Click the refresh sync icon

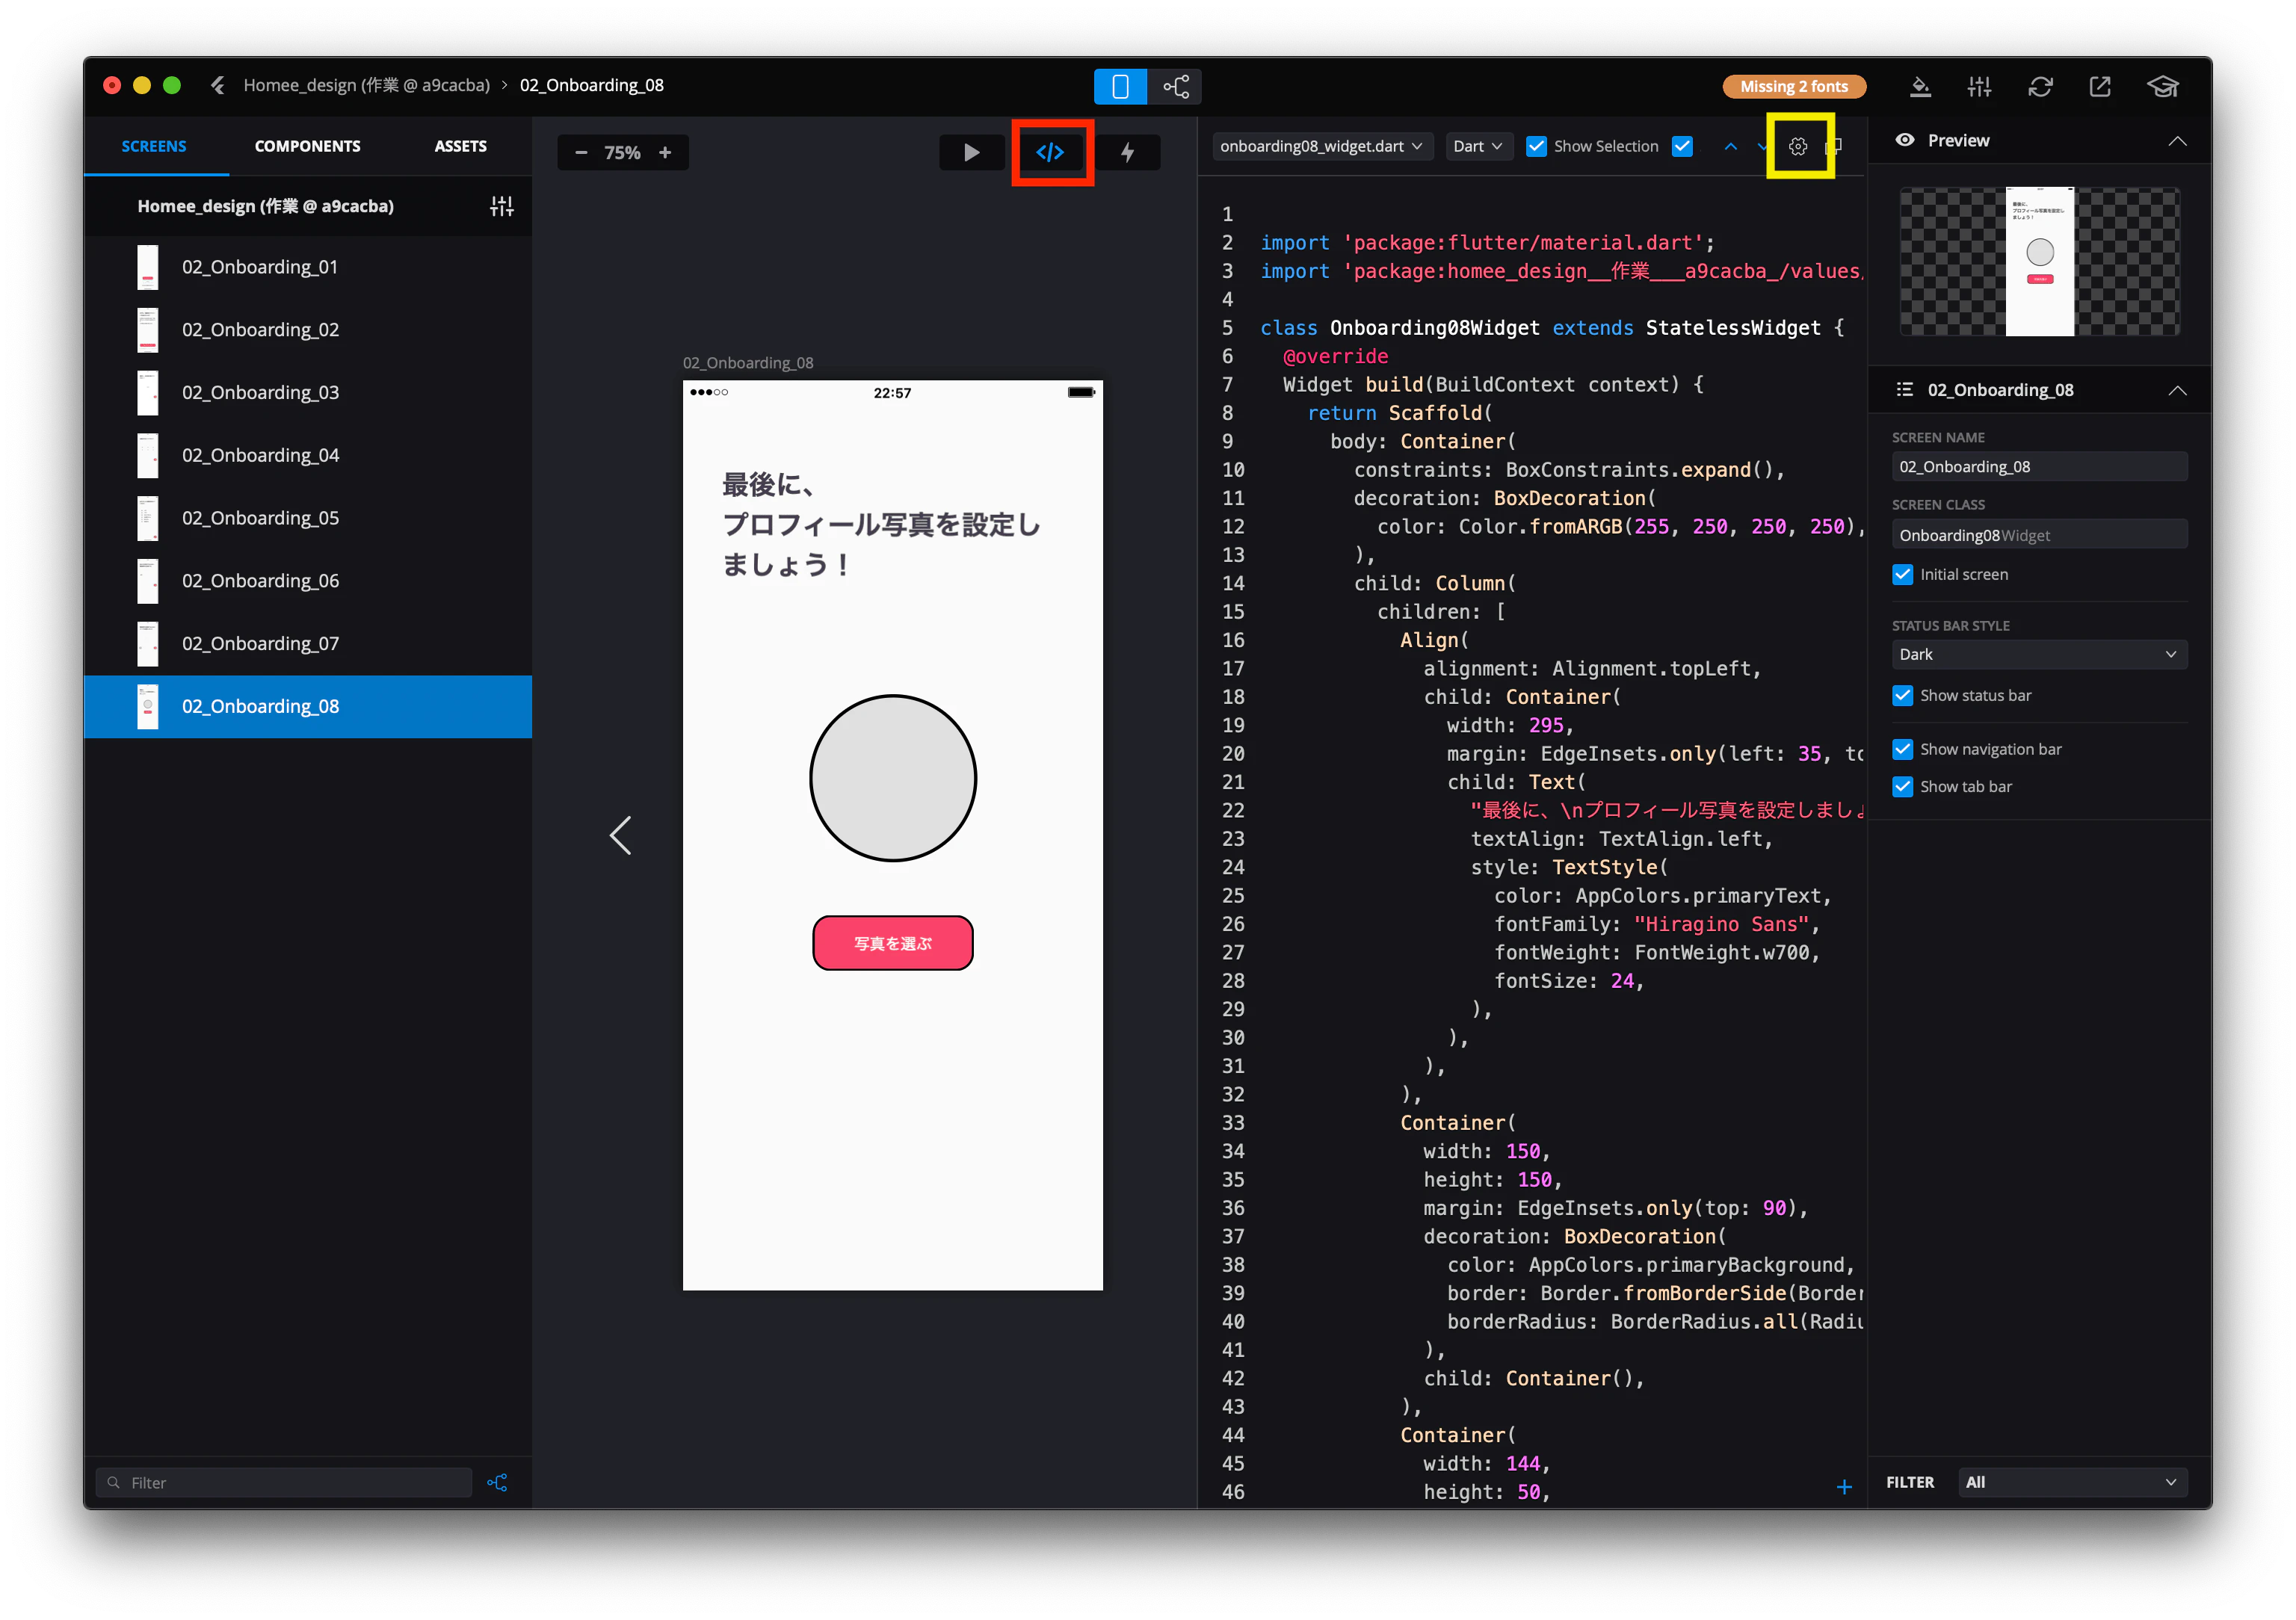coord(2040,86)
